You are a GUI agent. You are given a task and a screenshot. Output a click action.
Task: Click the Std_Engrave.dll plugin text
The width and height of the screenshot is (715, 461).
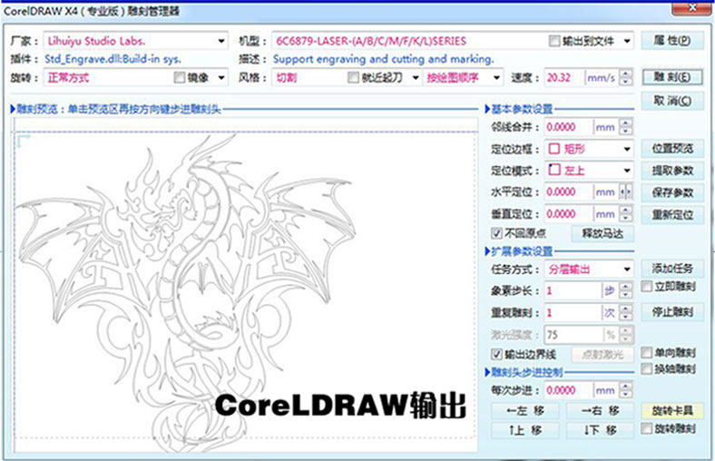click(x=113, y=59)
